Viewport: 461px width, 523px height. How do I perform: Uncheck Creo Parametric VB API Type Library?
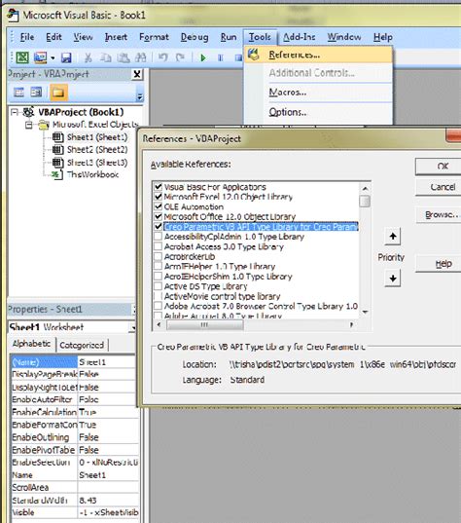click(159, 227)
